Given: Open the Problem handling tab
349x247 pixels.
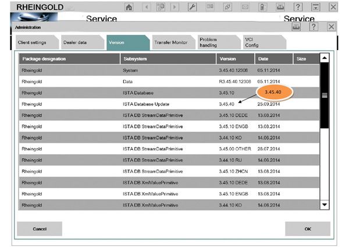Looking at the screenshot, I should tap(215, 43).
